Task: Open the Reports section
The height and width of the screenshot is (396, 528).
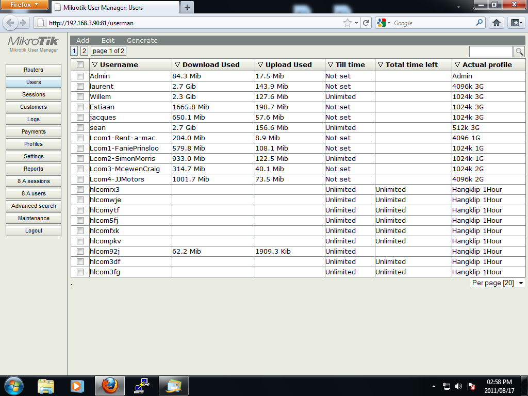Action: [34, 169]
